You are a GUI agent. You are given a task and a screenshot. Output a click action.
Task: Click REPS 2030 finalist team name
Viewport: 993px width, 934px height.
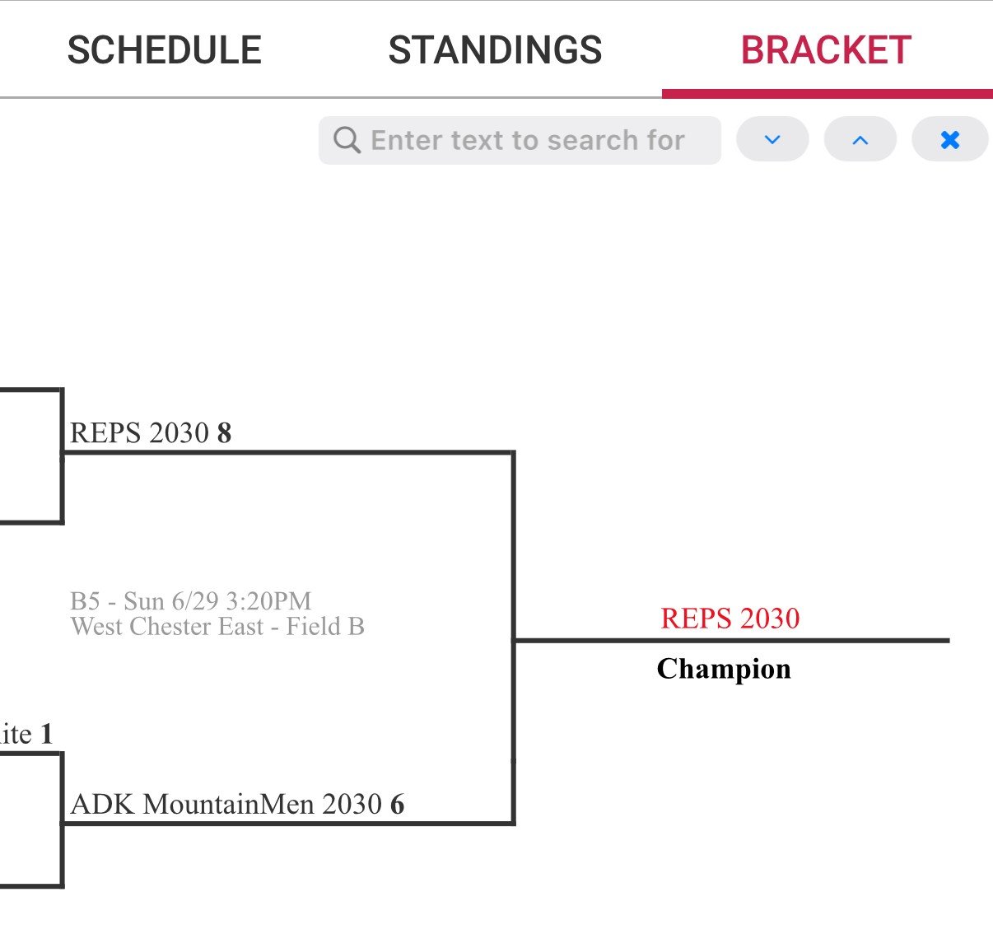click(x=140, y=433)
